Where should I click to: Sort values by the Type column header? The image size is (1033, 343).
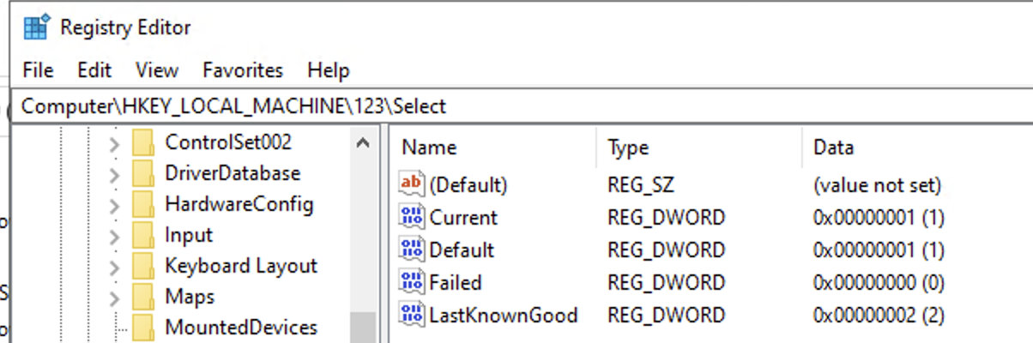[x=698, y=147]
